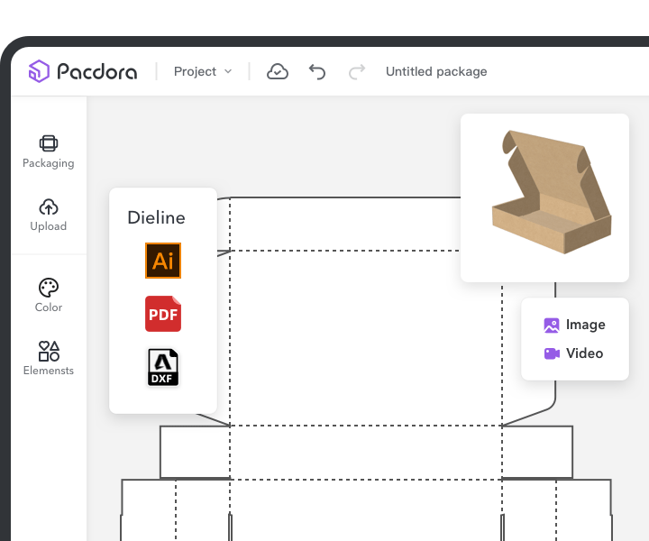Select the 3D mailer box preview
Viewport: 649px width, 541px height.
(x=544, y=197)
